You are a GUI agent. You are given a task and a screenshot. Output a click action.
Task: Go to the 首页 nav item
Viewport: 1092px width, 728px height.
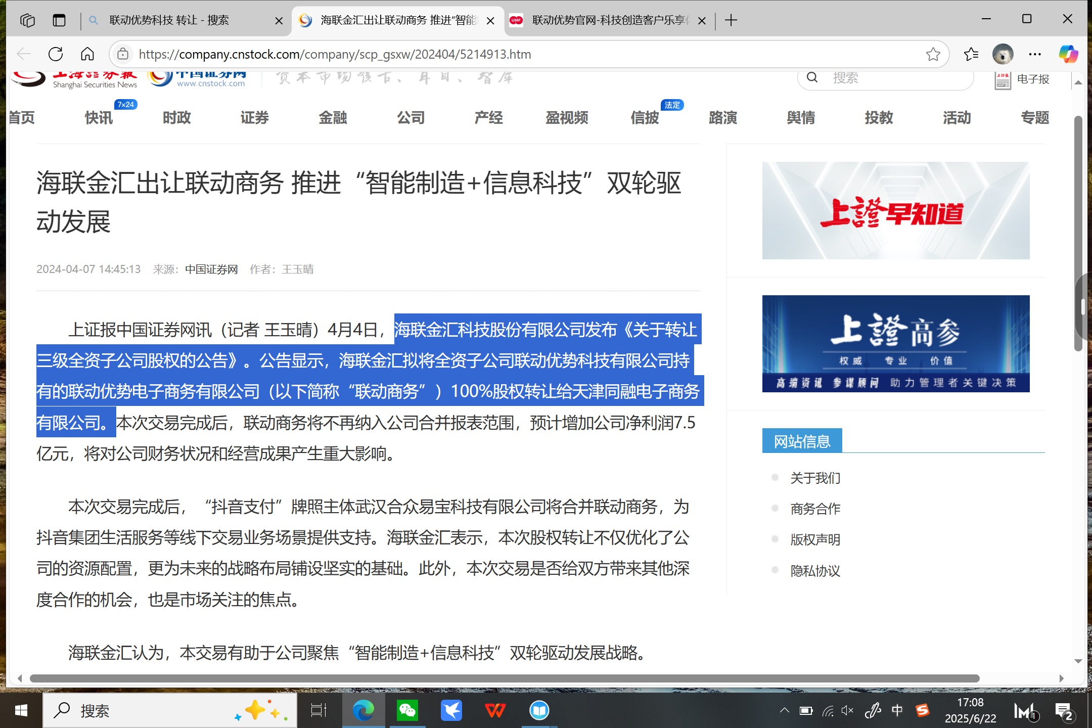(22, 118)
